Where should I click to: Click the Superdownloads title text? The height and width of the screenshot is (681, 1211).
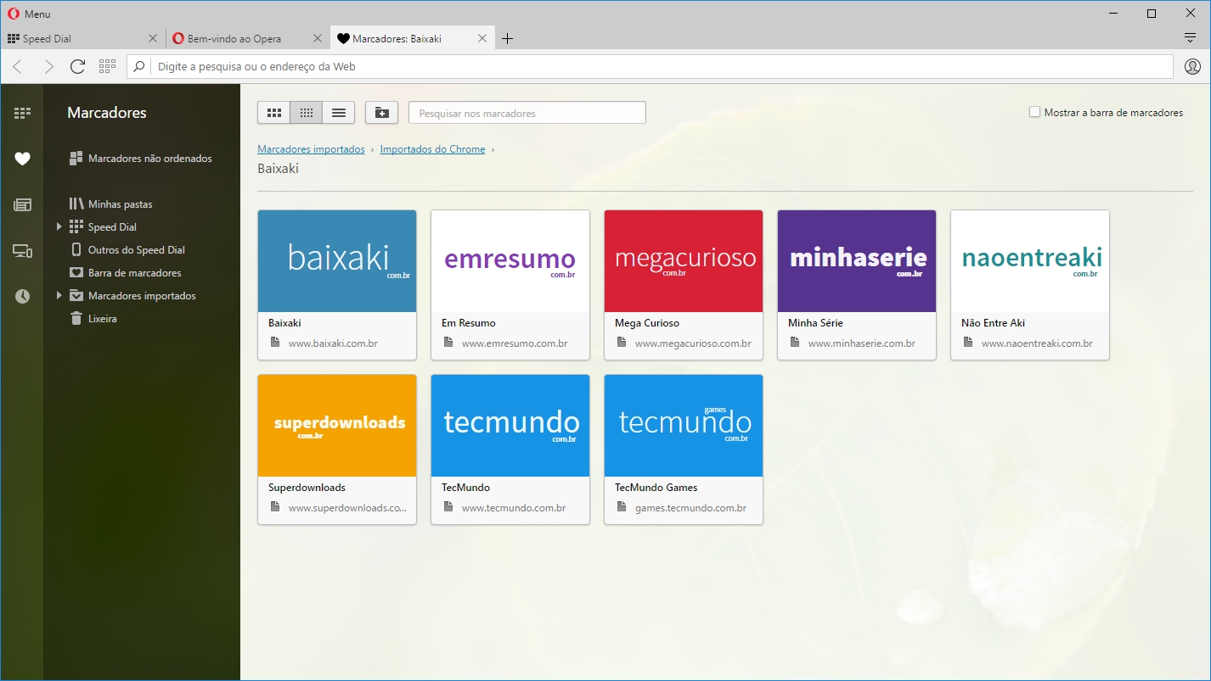coord(307,488)
